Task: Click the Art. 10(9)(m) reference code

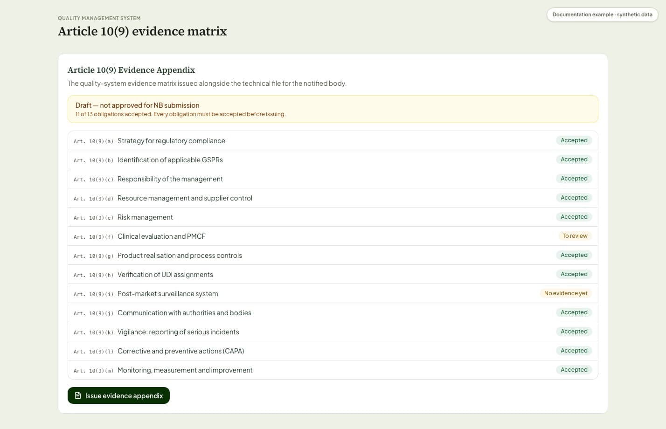Action: coord(93,371)
